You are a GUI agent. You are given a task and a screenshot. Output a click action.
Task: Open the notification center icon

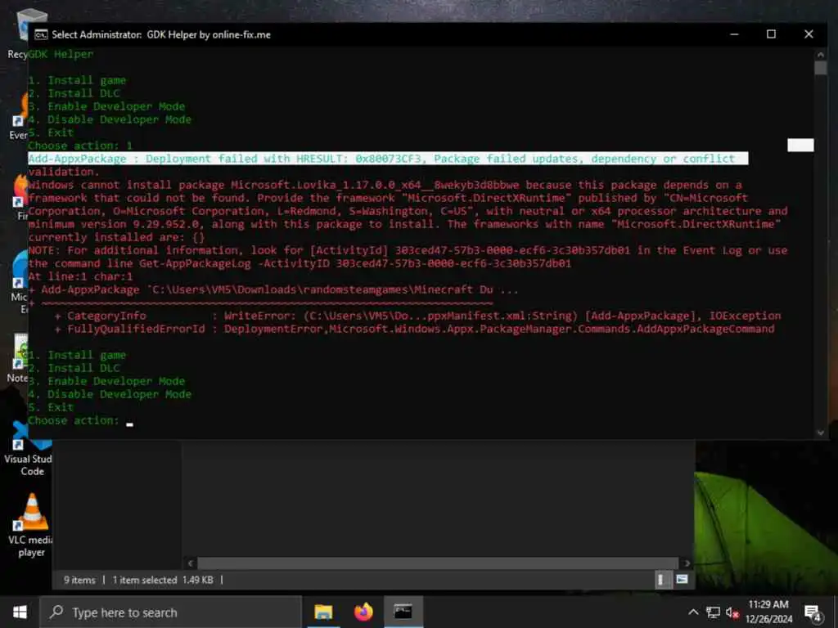[x=813, y=612]
